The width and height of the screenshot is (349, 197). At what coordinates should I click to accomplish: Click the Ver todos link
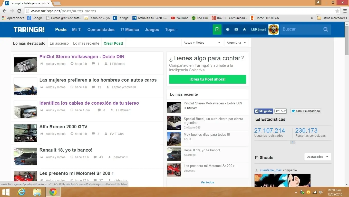[207, 182]
